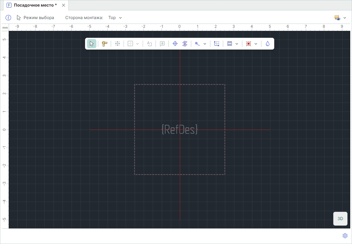This screenshot has height=244, width=352.
Task: Click the blue layers icon with red axis
Action: coord(185,44)
